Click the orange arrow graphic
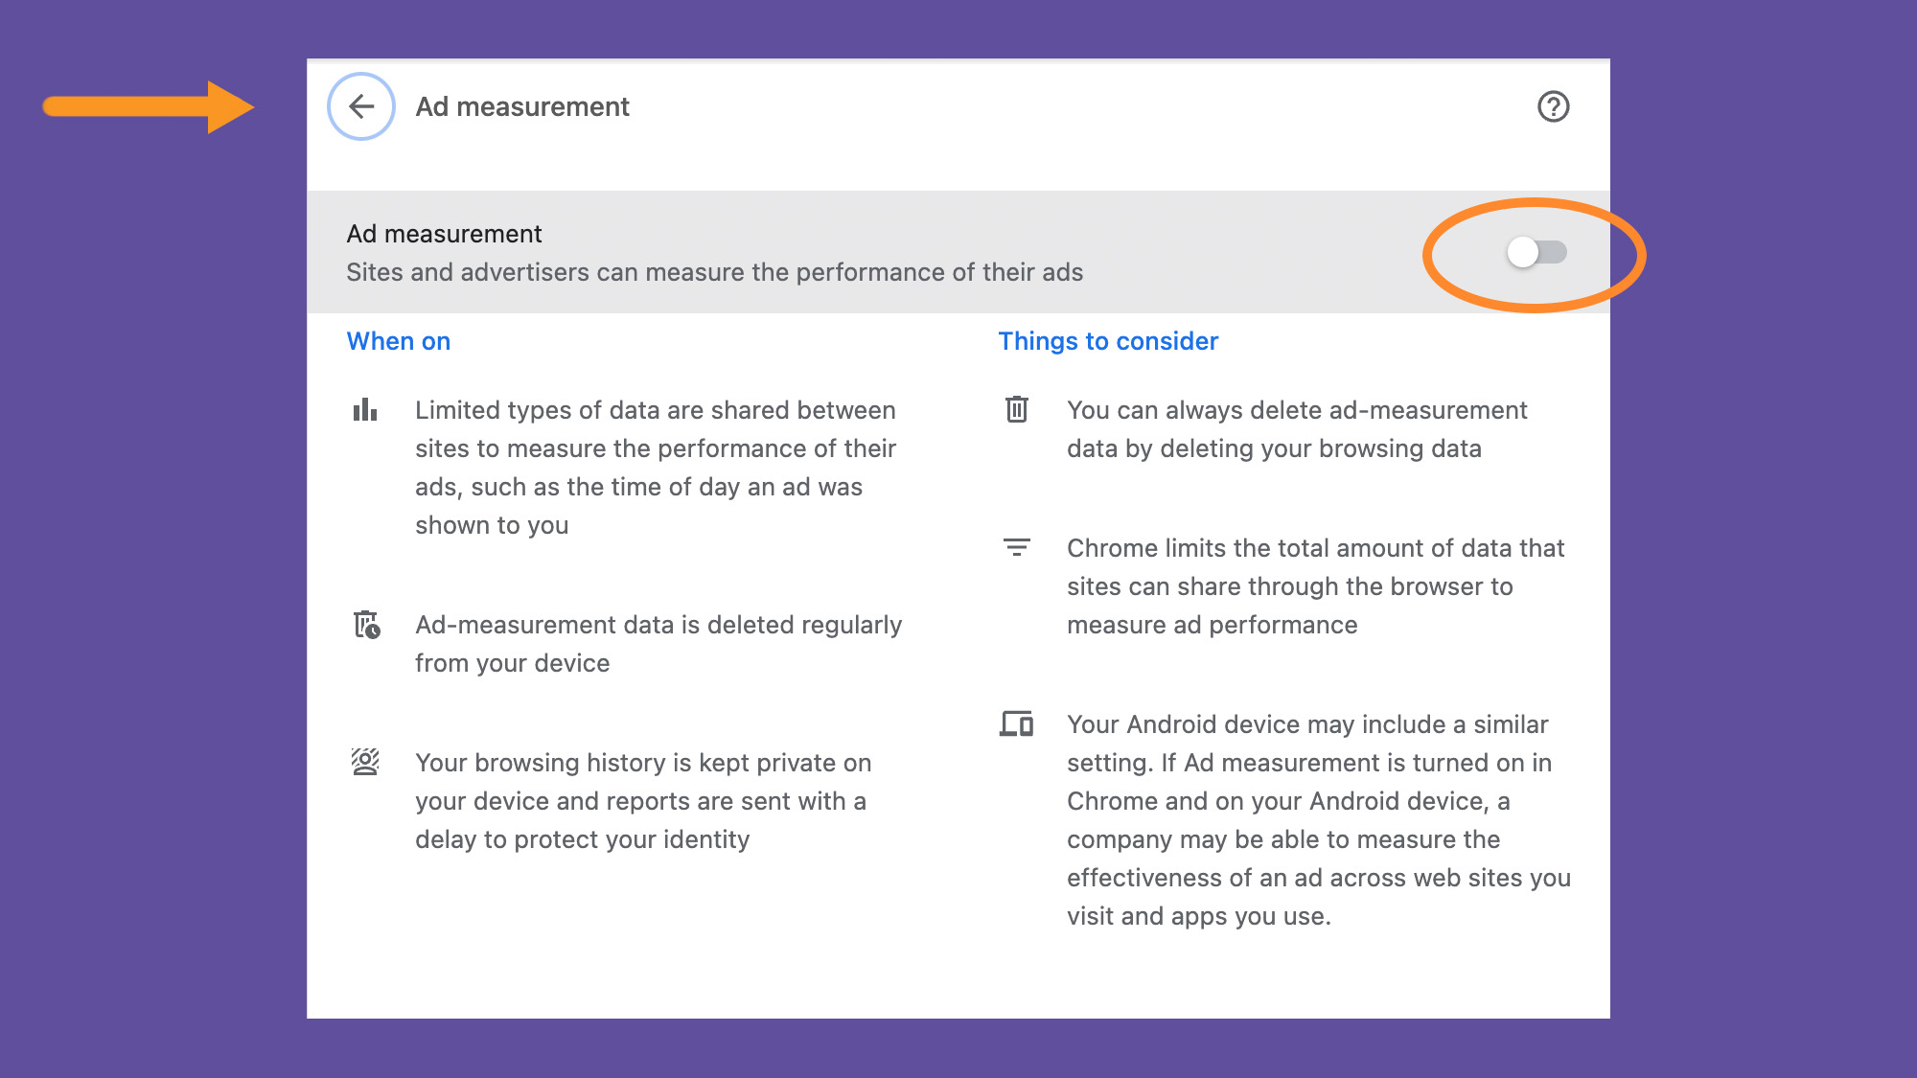 [149, 106]
